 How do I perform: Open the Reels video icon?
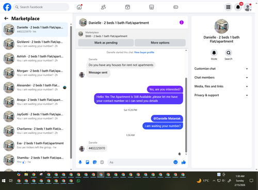pyautogui.click(x=127, y=7)
